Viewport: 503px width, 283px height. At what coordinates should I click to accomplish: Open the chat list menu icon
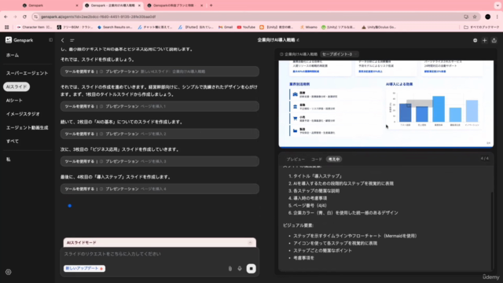coord(72,40)
